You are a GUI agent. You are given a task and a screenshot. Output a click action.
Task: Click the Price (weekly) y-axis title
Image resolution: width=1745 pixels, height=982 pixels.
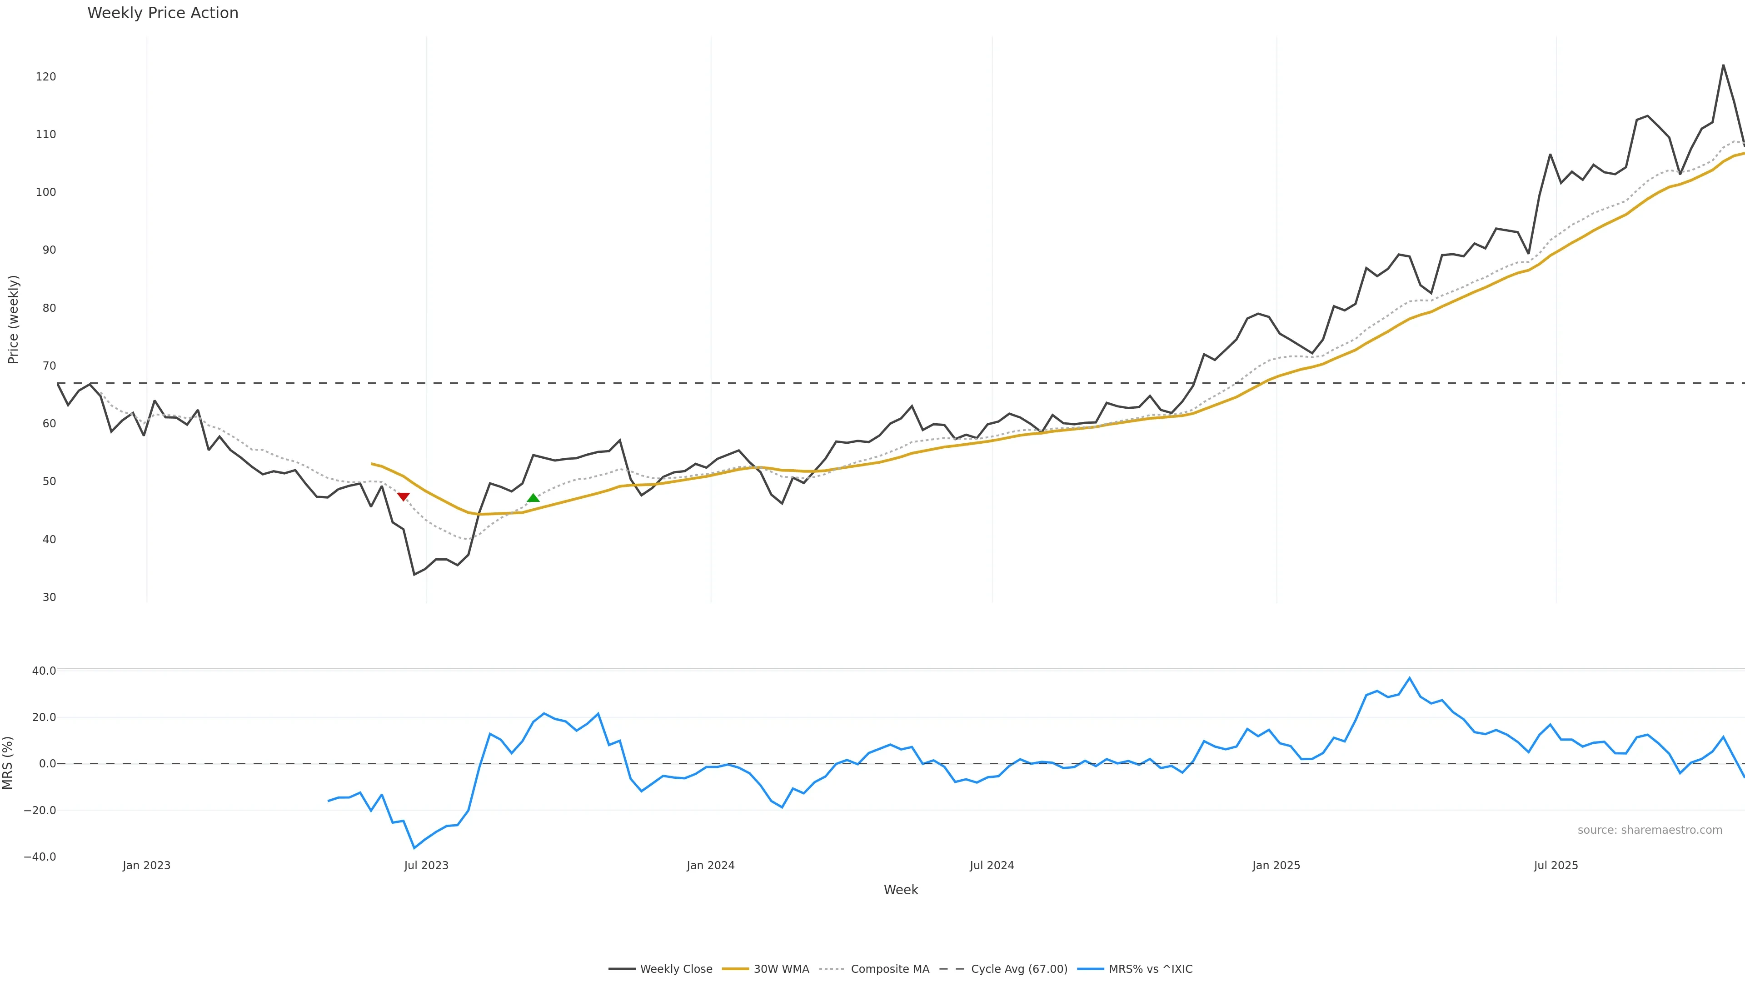point(13,319)
